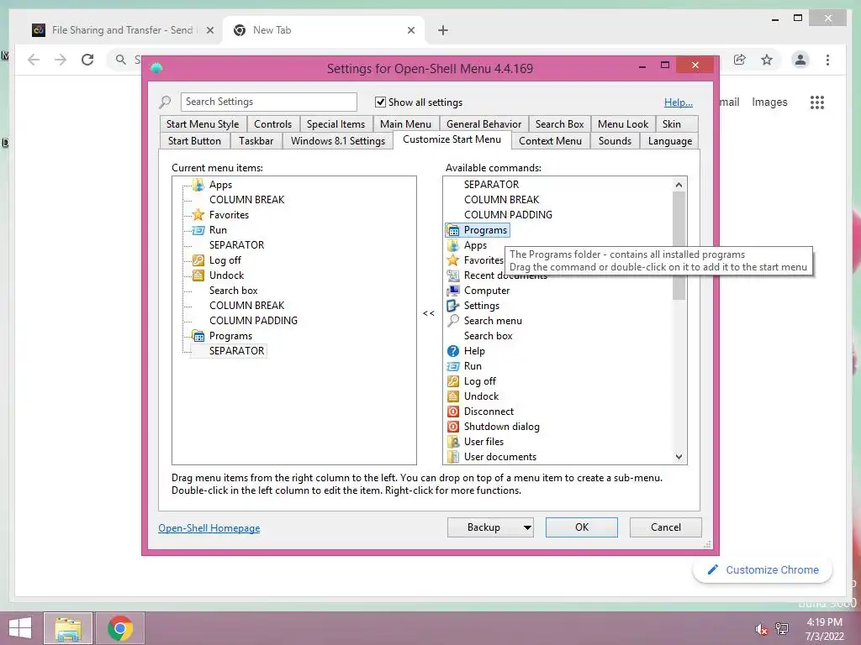The image size is (861, 645).
Task: Click the blue Help question mark icon
Action: (x=453, y=351)
